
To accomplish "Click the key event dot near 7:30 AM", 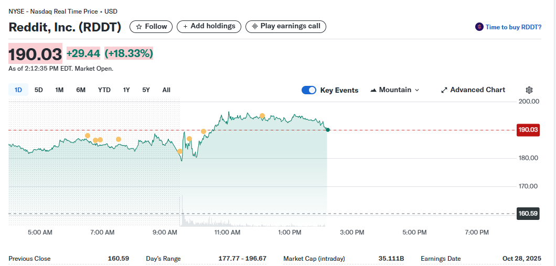I will 119,139.
